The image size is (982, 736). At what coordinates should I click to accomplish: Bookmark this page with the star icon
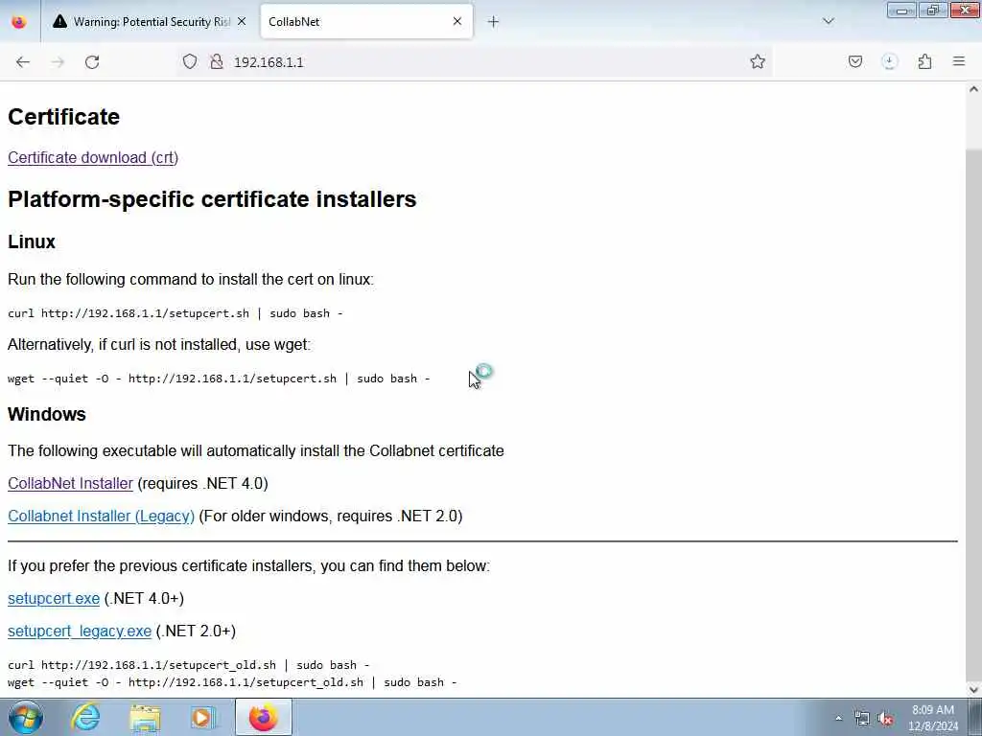coord(758,61)
